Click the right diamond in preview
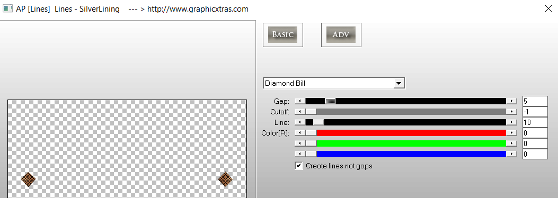The image size is (558, 198). [x=225, y=179]
